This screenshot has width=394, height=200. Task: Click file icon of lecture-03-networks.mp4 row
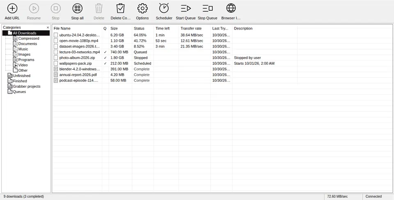[56, 52]
